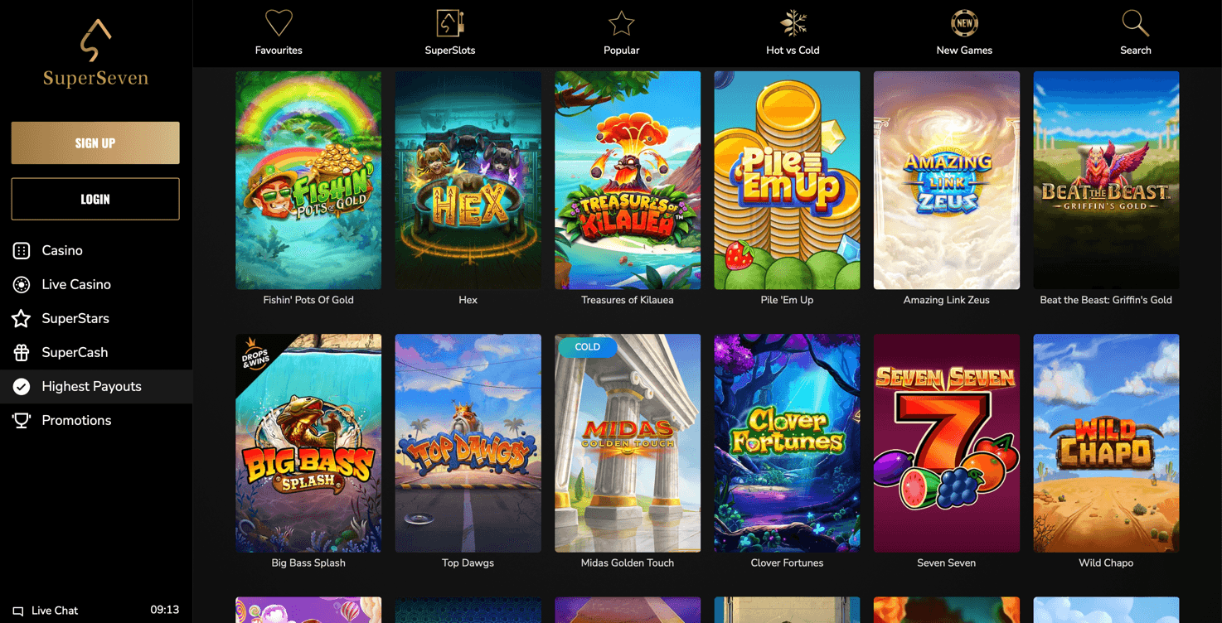Select the Live Casino sidebar icon
Viewport: 1222px width, 623px height.
(x=22, y=284)
